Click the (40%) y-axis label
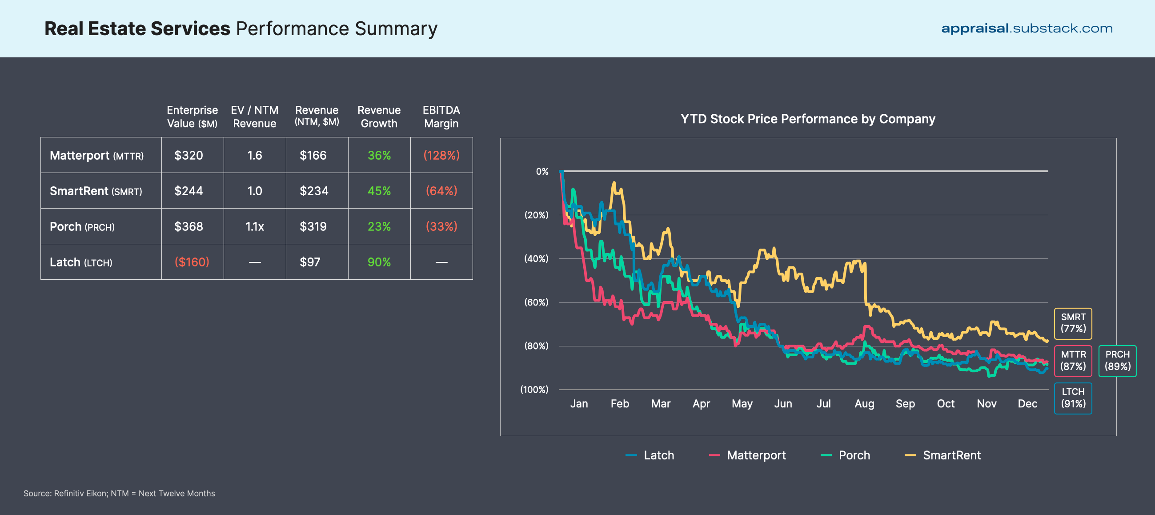The height and width of the screenshot is (515, 1155). [x=536, y=258]
